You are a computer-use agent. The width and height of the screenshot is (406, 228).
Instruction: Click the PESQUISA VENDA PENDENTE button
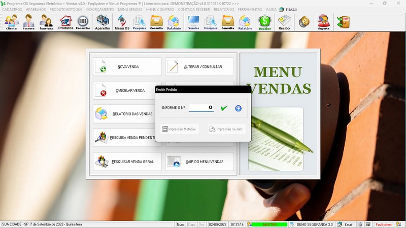pos(124,137)
